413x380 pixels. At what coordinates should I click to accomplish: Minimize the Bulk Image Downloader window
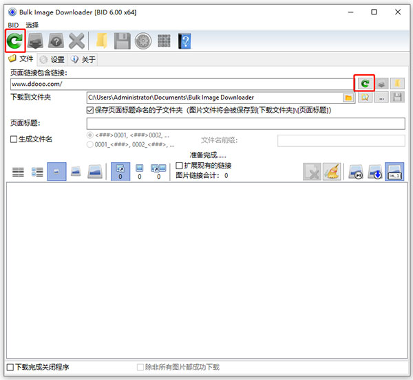coord(351,12)
